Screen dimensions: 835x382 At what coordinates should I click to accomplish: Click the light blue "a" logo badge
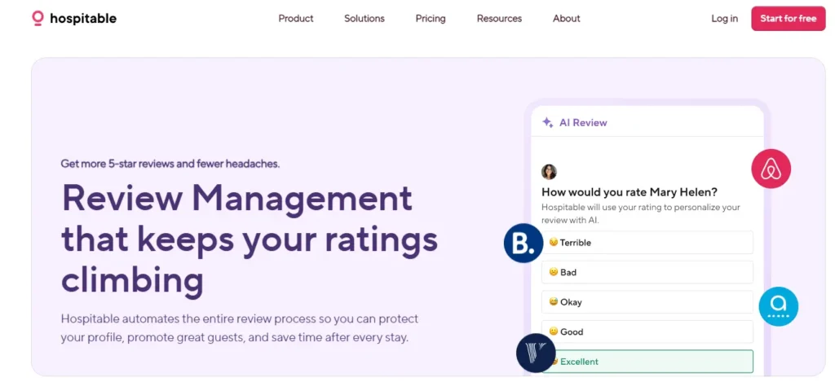[x=778, y=307]
